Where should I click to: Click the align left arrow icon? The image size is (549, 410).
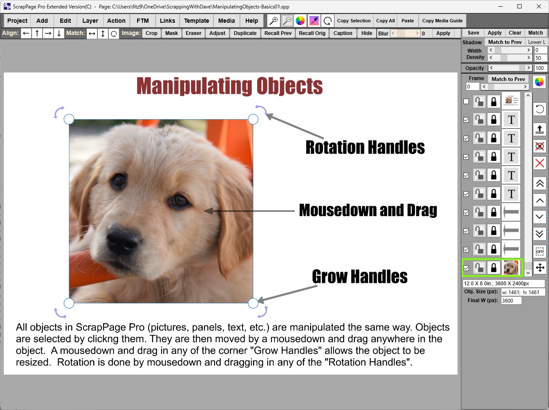(x=26, y=33)
